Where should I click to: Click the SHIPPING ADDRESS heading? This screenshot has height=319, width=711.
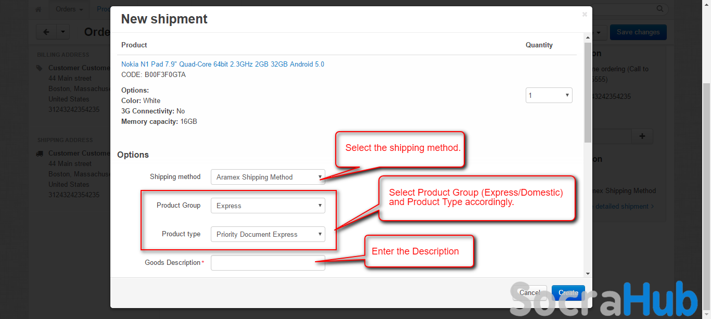click(x=65, y=140)
